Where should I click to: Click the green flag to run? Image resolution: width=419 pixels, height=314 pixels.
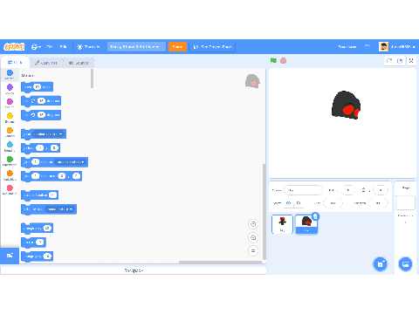(273, 60)
